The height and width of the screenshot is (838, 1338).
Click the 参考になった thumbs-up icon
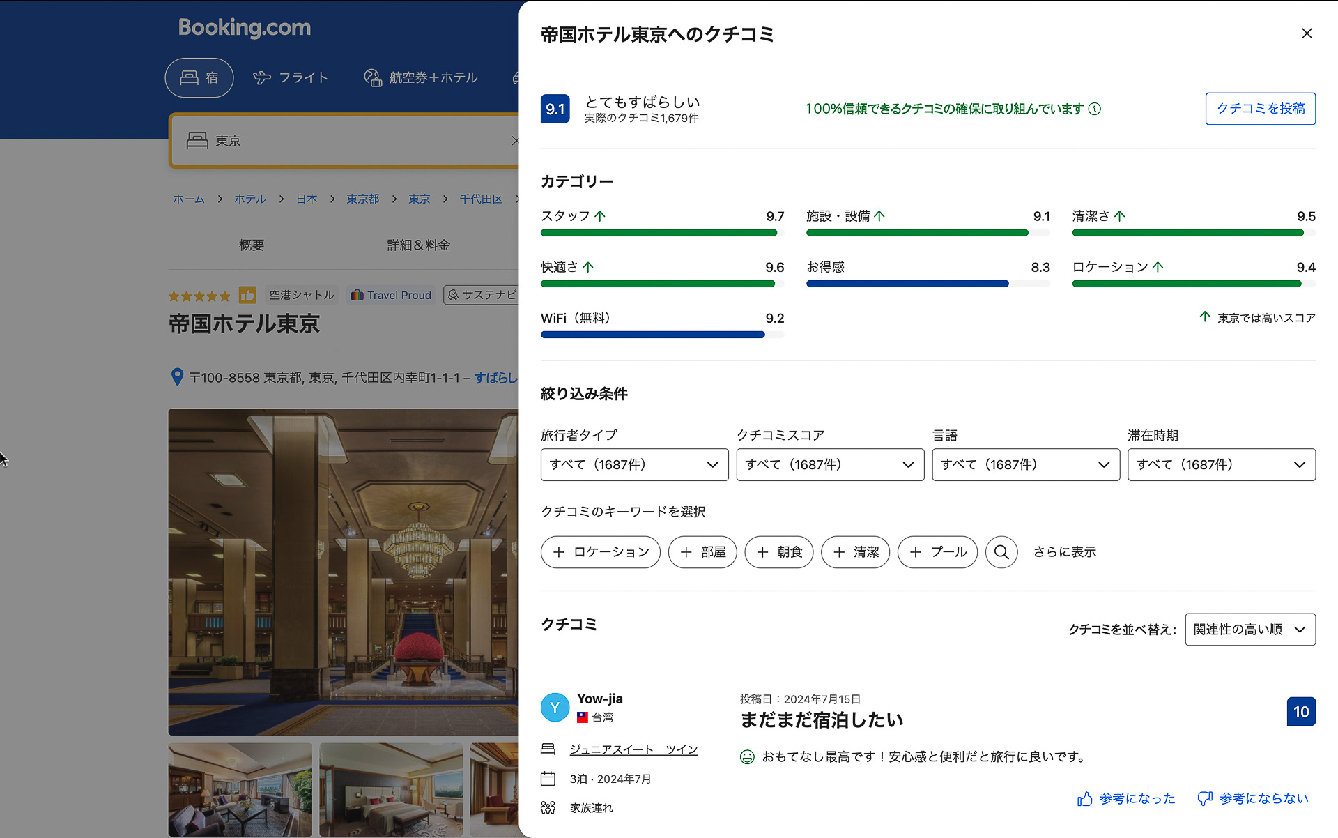pos(1084,799)
